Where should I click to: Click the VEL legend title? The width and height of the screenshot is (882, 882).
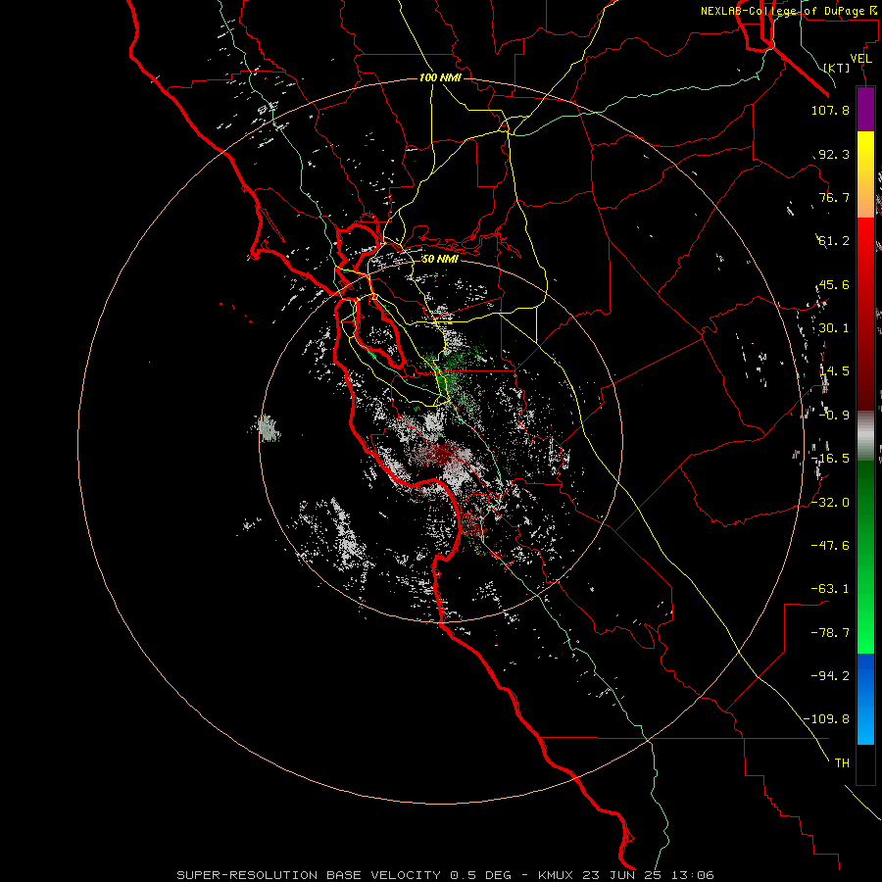coord(860,59)
